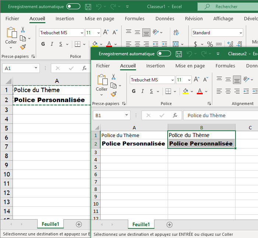Click merge and center icon in Classeur1
The image size is (258, 238).
[x=176, y=44]
